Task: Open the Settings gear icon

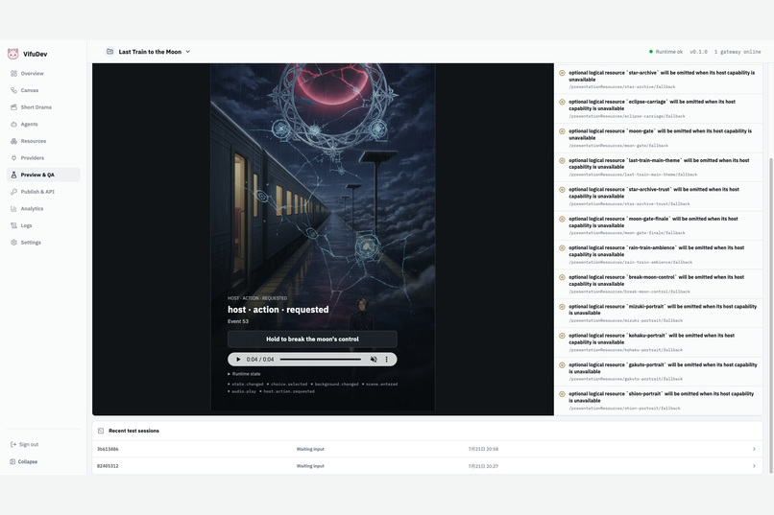Action: pyautogui.click(x=13, y=243)
